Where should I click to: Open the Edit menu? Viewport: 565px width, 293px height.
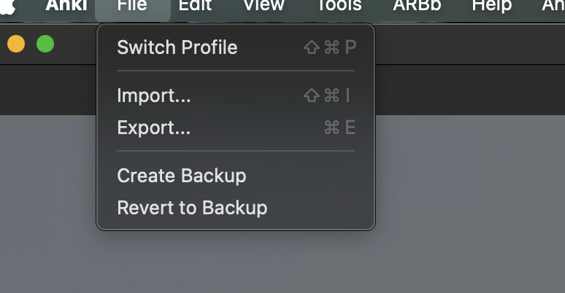pos(195,6)
